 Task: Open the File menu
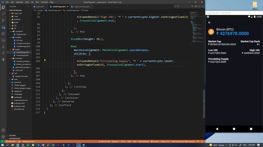tap(7, 2)
